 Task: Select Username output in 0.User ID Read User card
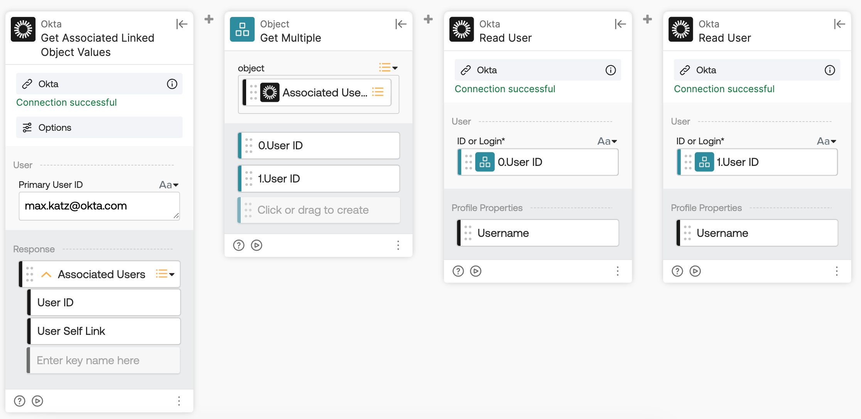point(538,233)
